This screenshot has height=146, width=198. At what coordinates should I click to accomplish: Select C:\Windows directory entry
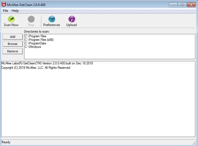tap(33, 47)
